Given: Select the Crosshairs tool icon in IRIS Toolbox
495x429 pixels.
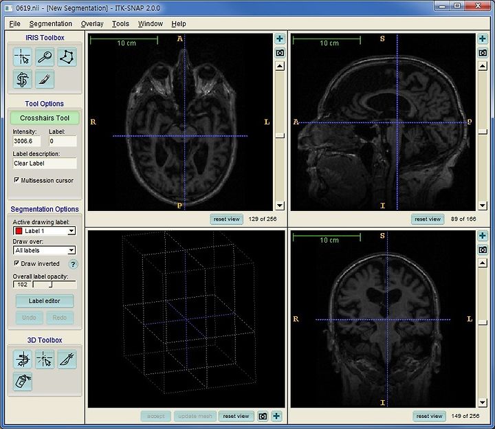Looking at the screenshot, I should pyautogui.click(x=23, y=57).
